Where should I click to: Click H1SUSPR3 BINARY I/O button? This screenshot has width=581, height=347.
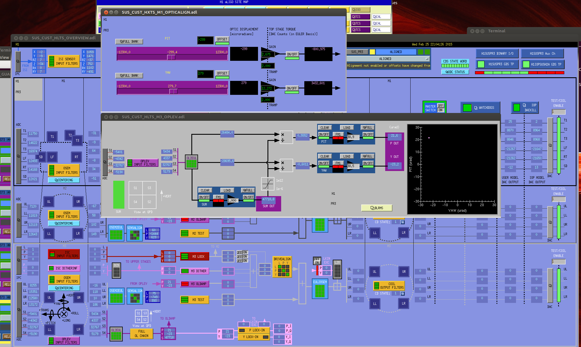coord(497,54)
